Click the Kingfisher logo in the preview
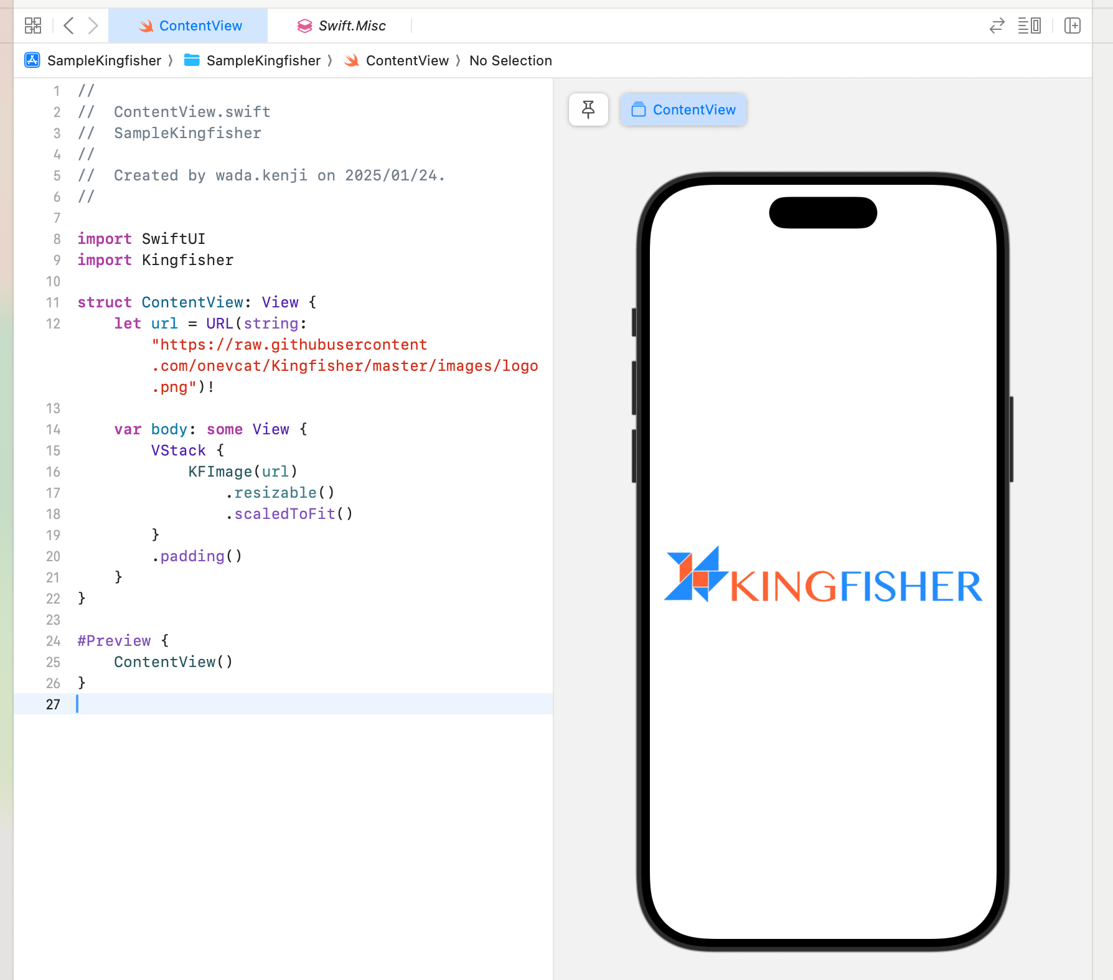Image resolution: width=1113 pixels, height=980 pixels. pos(823,574)
